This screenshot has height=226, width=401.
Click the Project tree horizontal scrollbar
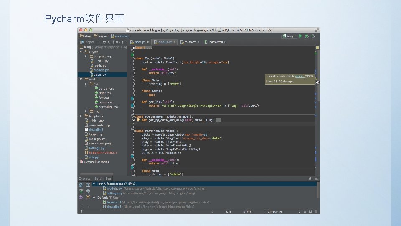[97, 174]
